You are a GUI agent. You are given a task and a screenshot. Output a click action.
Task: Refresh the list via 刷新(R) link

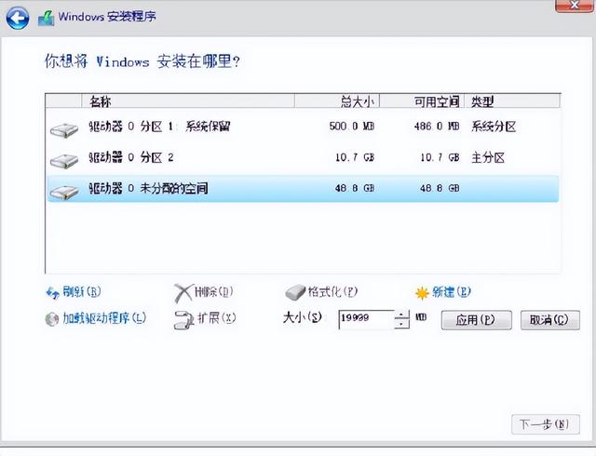(82, 292)
